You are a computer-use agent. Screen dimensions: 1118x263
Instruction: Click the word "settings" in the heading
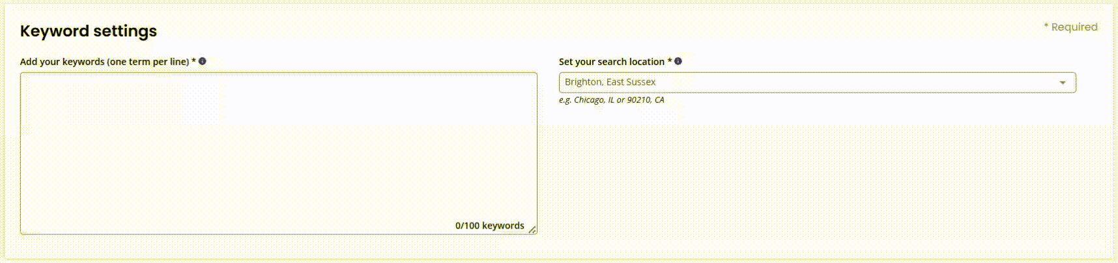point(125,31)
